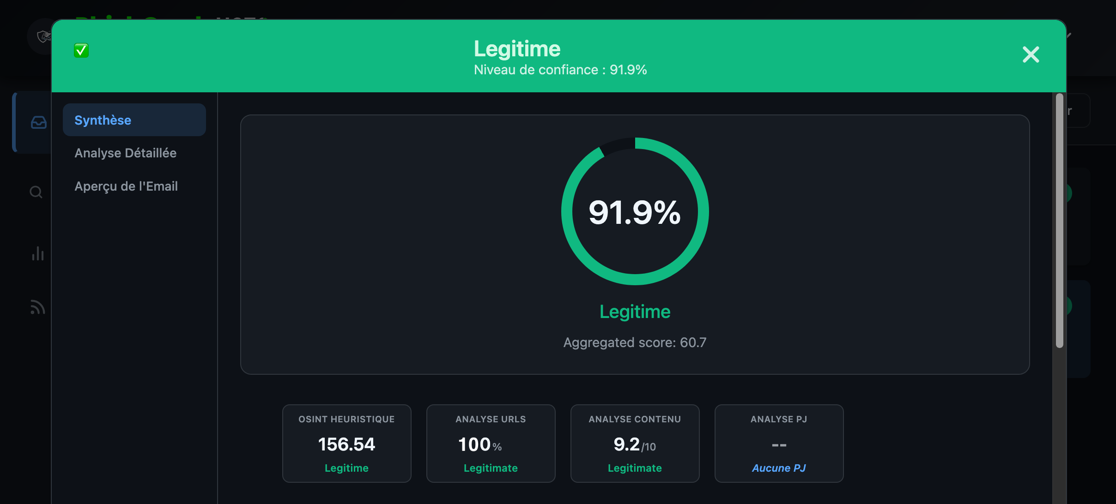
Task: Close the Legitime analysis dialog
Action: 1031,54
